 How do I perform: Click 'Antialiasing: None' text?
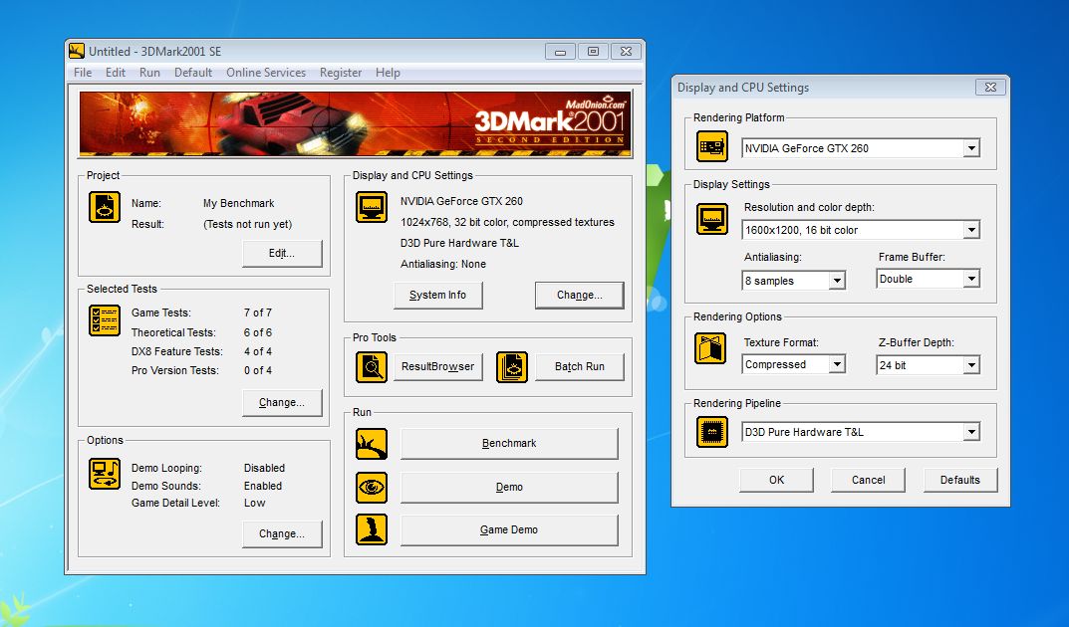pyautogui.click(x=443, y=264)
